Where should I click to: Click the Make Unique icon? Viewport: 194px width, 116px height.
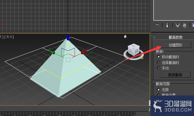[178, 25]
